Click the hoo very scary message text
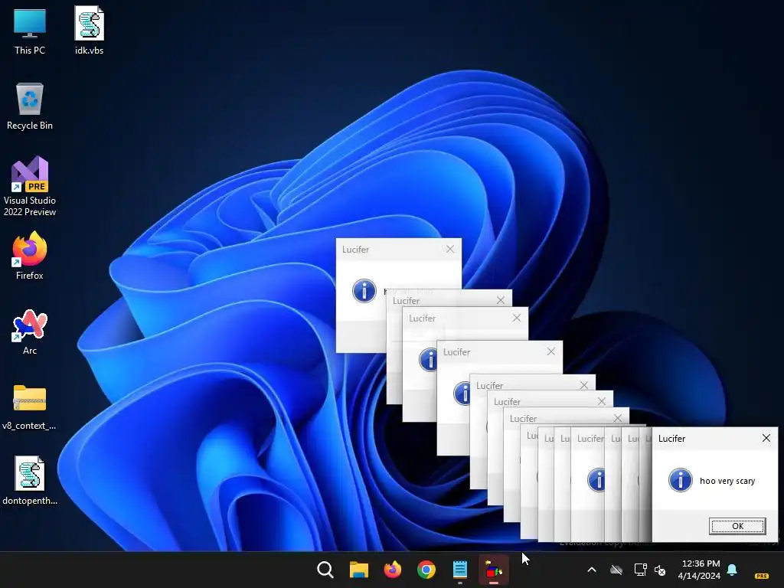The width and height of the screenshot is (784, 588). pyautogui.click(x=727, y=481)
